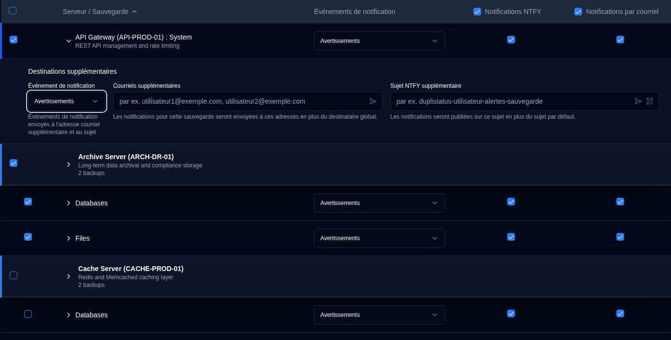Click Notifications NTFY header label
The height and width of the screenshot is (340, 671).
(513, 12)
